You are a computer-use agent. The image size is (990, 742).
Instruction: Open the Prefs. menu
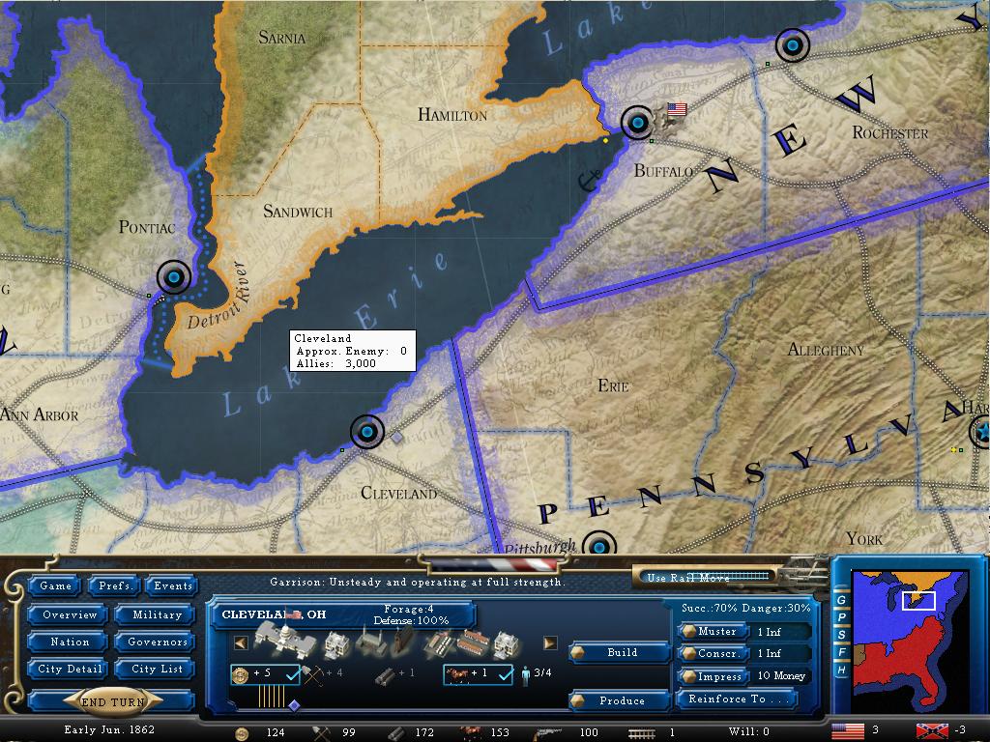114,586
